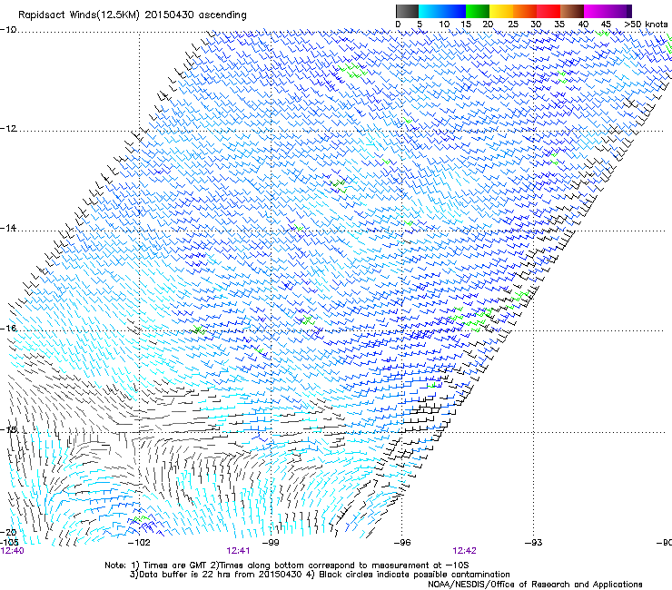Viewport: 672px width, 590px height.
Task: Click the note about GMT times
Action: click(286, 565)
